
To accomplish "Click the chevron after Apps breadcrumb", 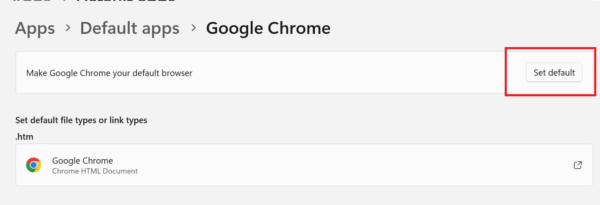I will (68, 28).
